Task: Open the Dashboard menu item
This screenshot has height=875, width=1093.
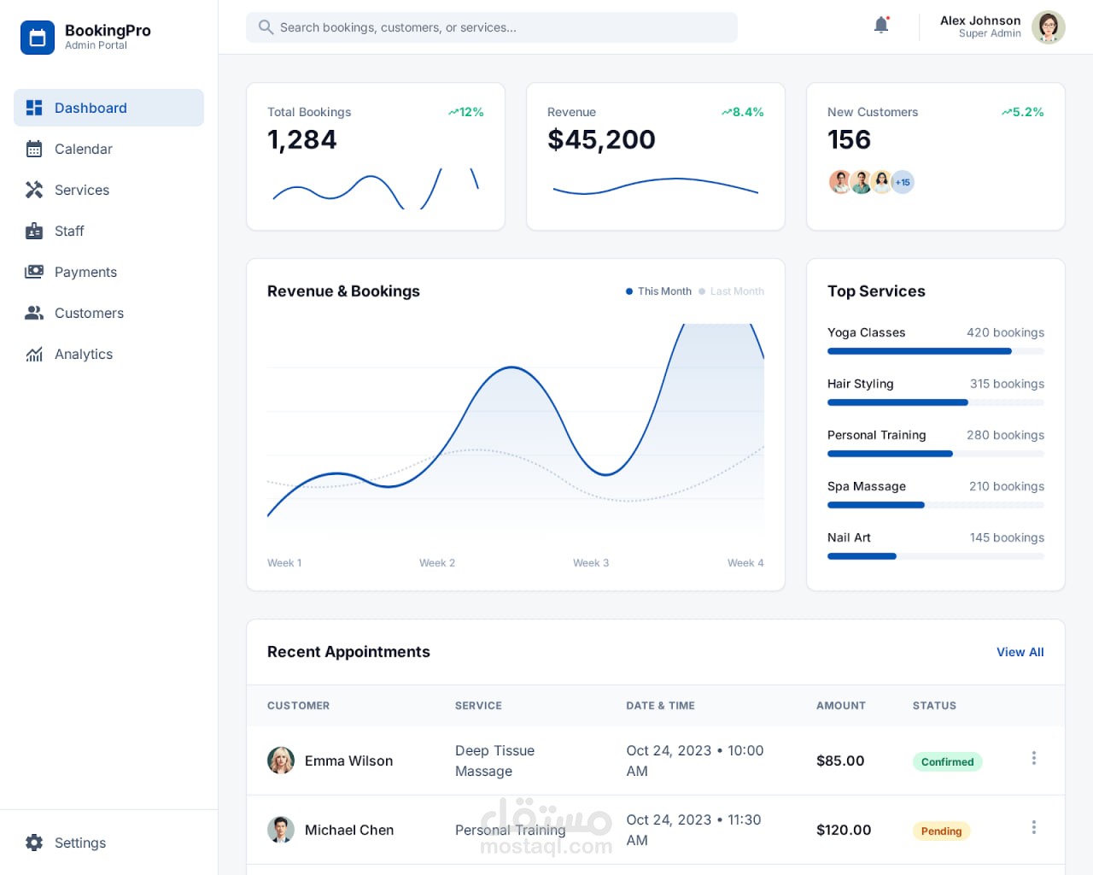Action: pos(108,108)
